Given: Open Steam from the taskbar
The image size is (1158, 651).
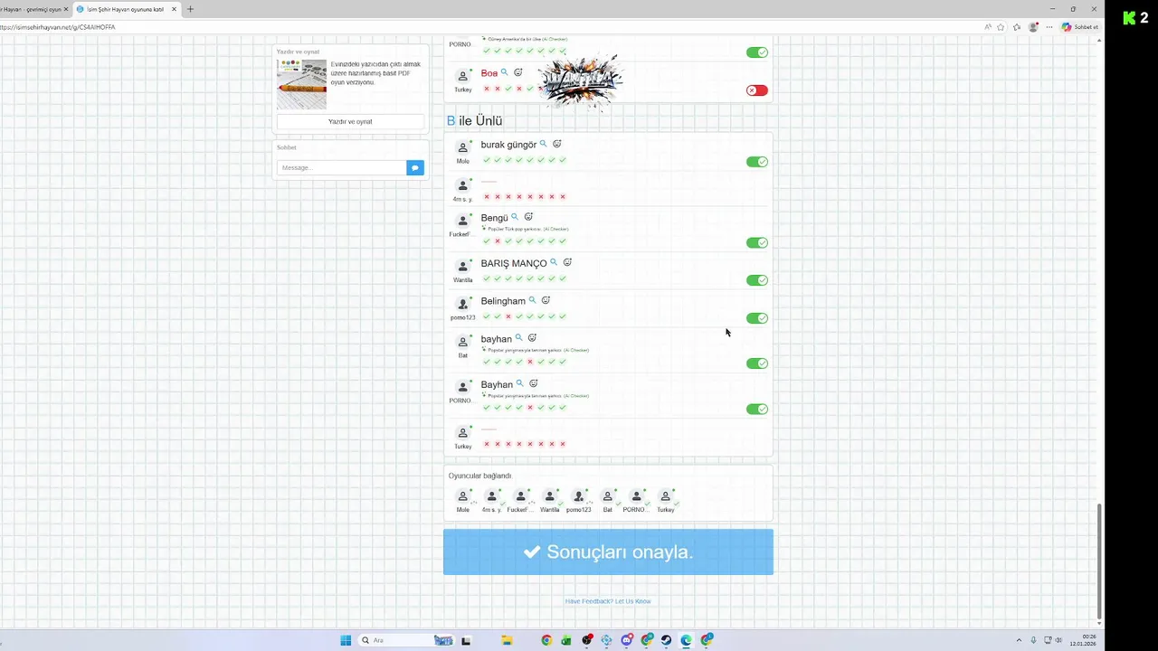Looking at the screenshot, I should [666, 640].
